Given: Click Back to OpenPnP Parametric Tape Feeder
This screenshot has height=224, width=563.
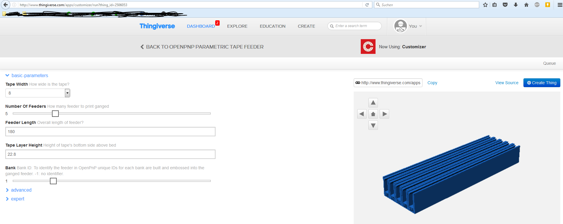Looking at the screenshot, I should pyautogui.click(x=202, y=47).
